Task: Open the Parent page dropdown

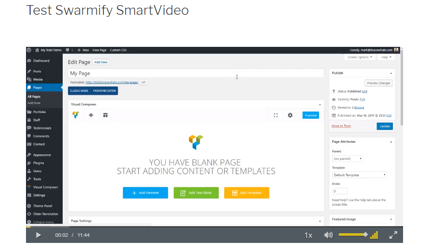Action: coord(348,158)
